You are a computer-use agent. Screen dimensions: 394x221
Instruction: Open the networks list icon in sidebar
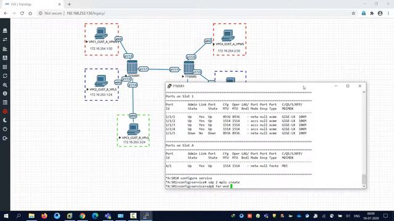pos(5,49)
